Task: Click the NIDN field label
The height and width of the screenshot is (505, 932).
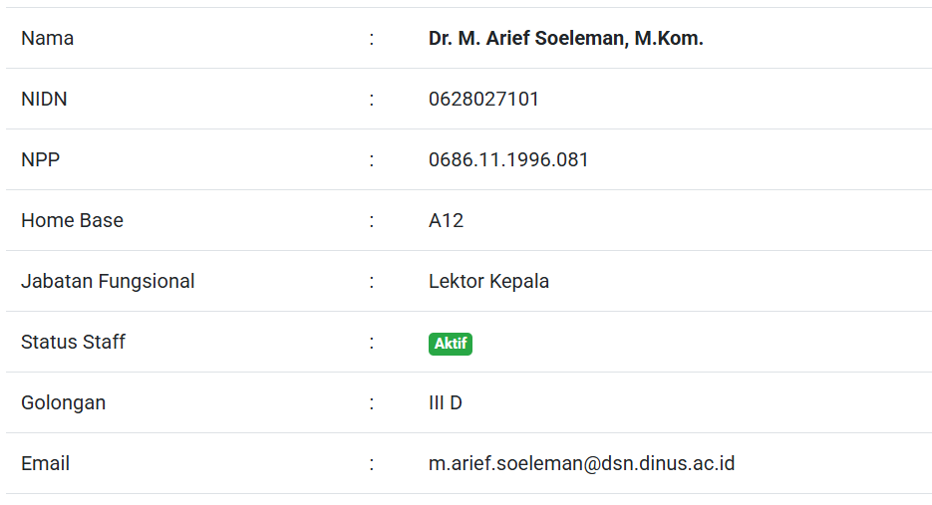Action: pyautogui.click(x=44, y=100)
